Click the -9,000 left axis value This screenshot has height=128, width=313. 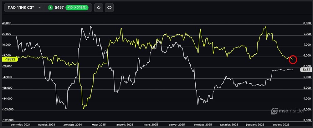pos(7,56)
